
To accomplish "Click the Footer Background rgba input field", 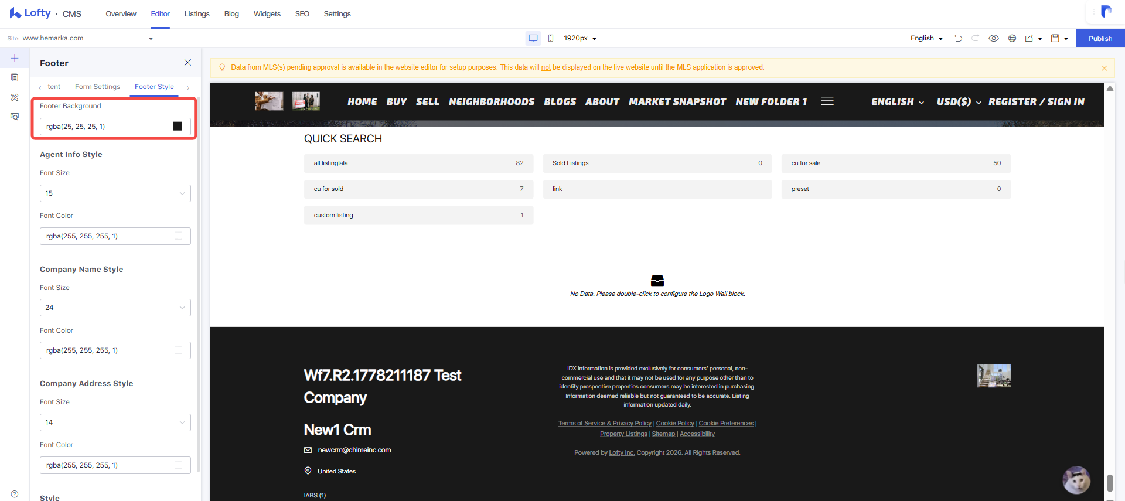I will tap(115, 127).
